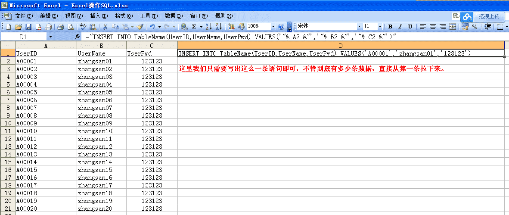Select cell containing zhangsan07
The image size is (509, 215).
click(102, 108)
